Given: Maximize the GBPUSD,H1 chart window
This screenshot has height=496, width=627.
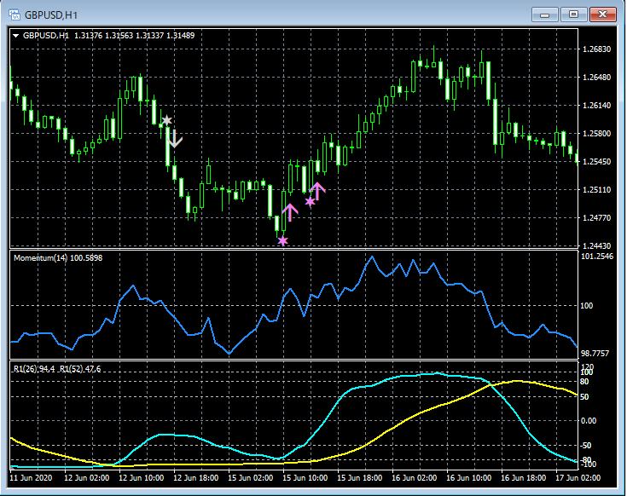Looking at the screenshot, I should click(x=573, y=14).
